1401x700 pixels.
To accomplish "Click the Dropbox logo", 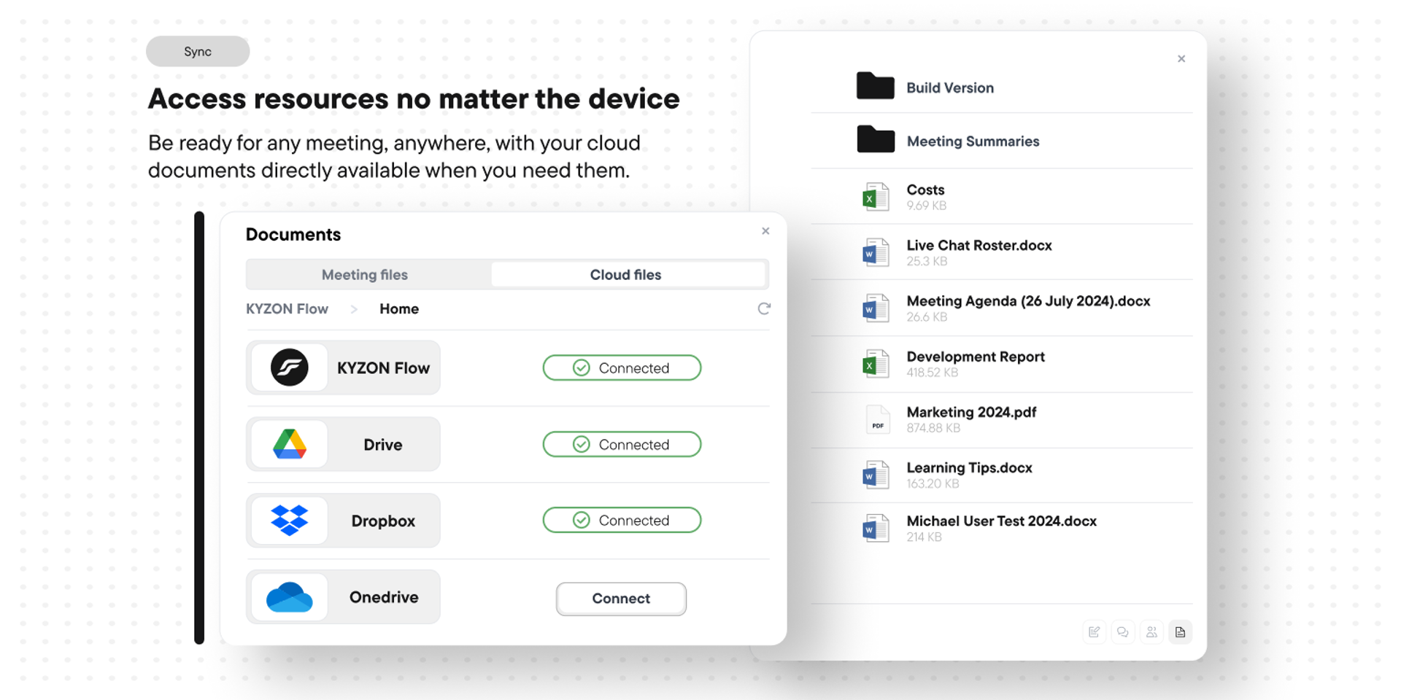I will coord(290,521).
